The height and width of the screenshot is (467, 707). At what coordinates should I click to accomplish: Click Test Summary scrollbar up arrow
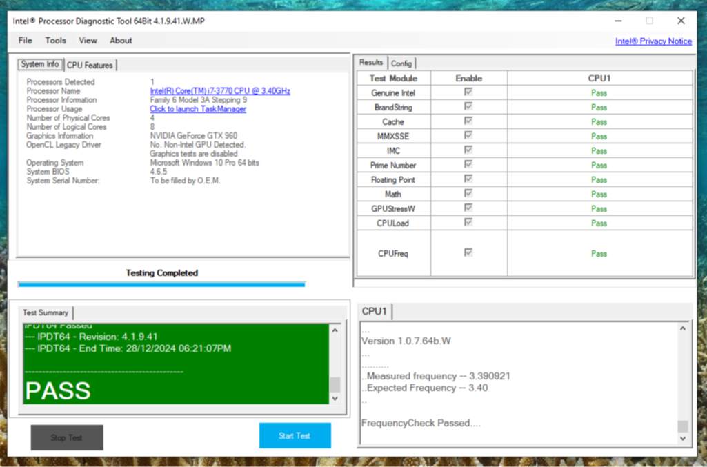point(335,330)
